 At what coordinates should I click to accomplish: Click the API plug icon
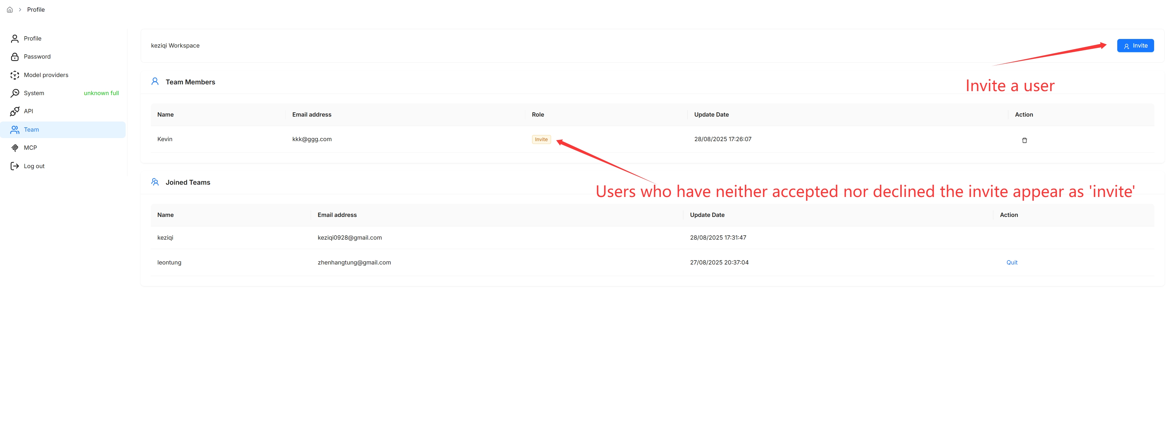click(x=15, y=111)
